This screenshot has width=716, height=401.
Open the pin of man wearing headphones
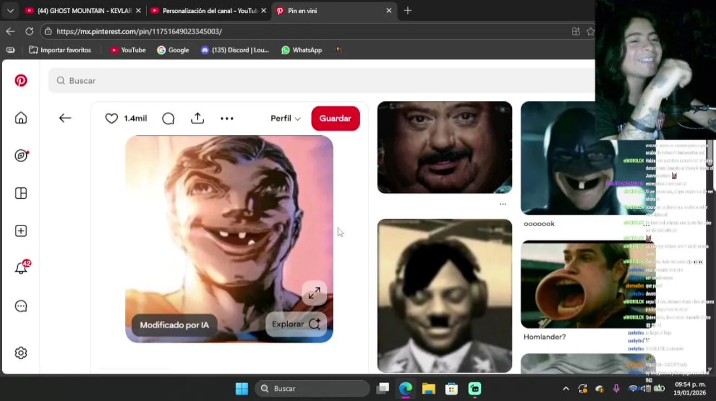pos(444,296)
